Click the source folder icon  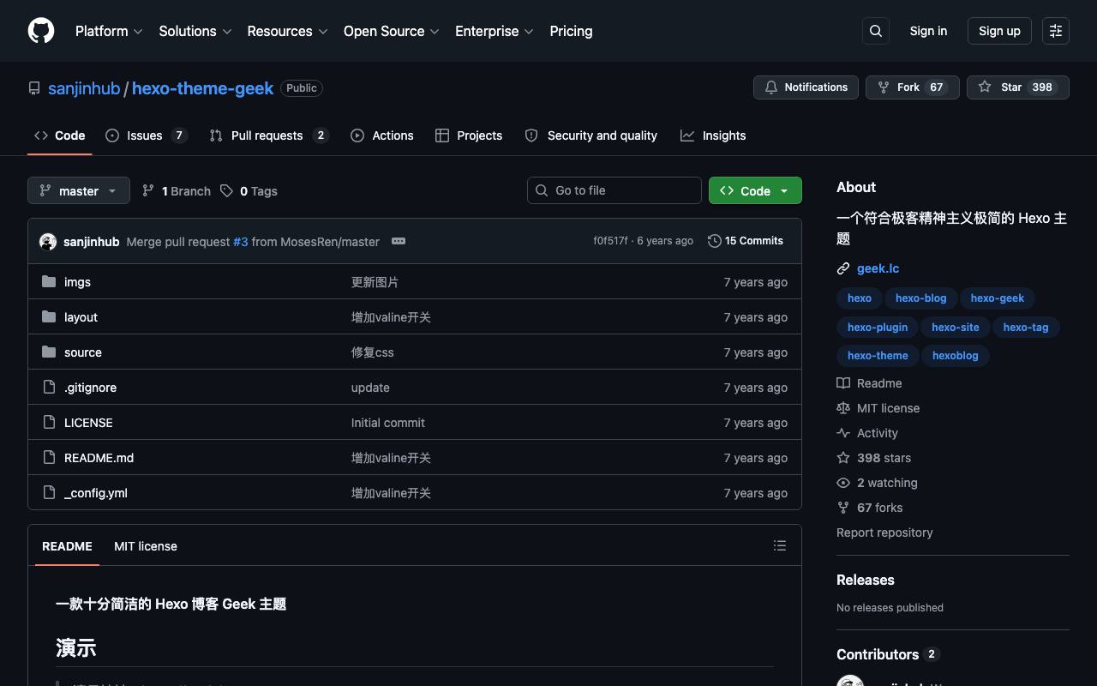click(x=49, y=352)
